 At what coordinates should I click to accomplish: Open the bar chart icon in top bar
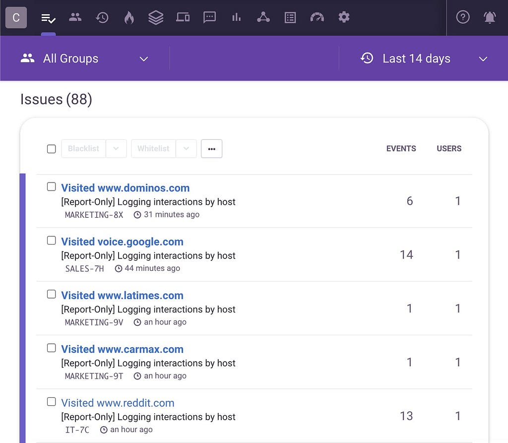(237, 17)
